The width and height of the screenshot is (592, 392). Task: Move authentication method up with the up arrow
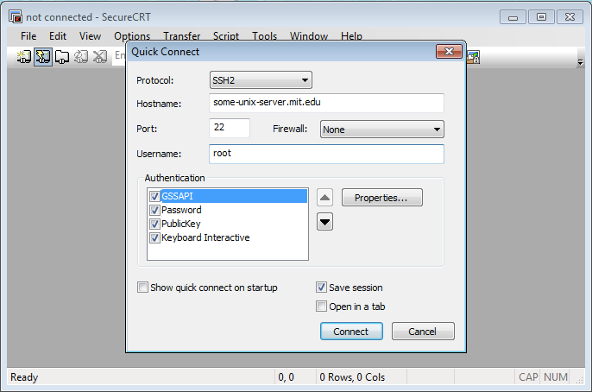click(324, 198)
